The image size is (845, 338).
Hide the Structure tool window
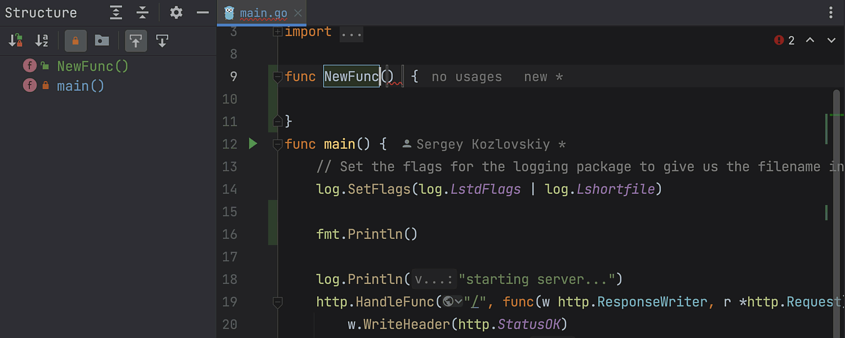tap(203, 12)
